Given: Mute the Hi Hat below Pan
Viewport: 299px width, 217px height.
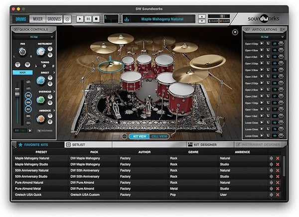Looking at the screenshot, I should [x=27, y=65].
